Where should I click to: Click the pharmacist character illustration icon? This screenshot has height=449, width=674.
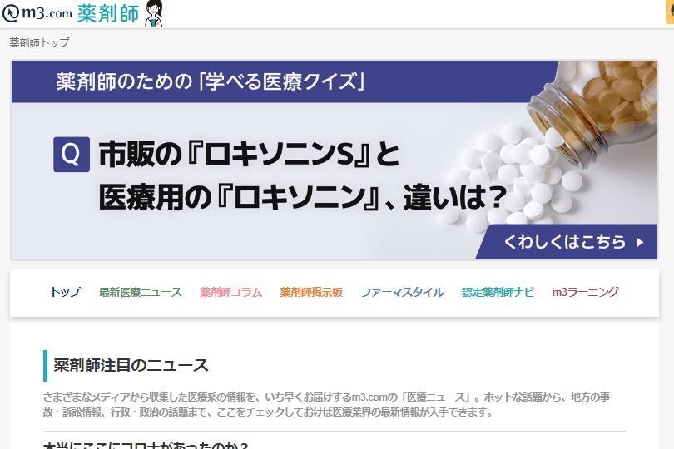154,13
